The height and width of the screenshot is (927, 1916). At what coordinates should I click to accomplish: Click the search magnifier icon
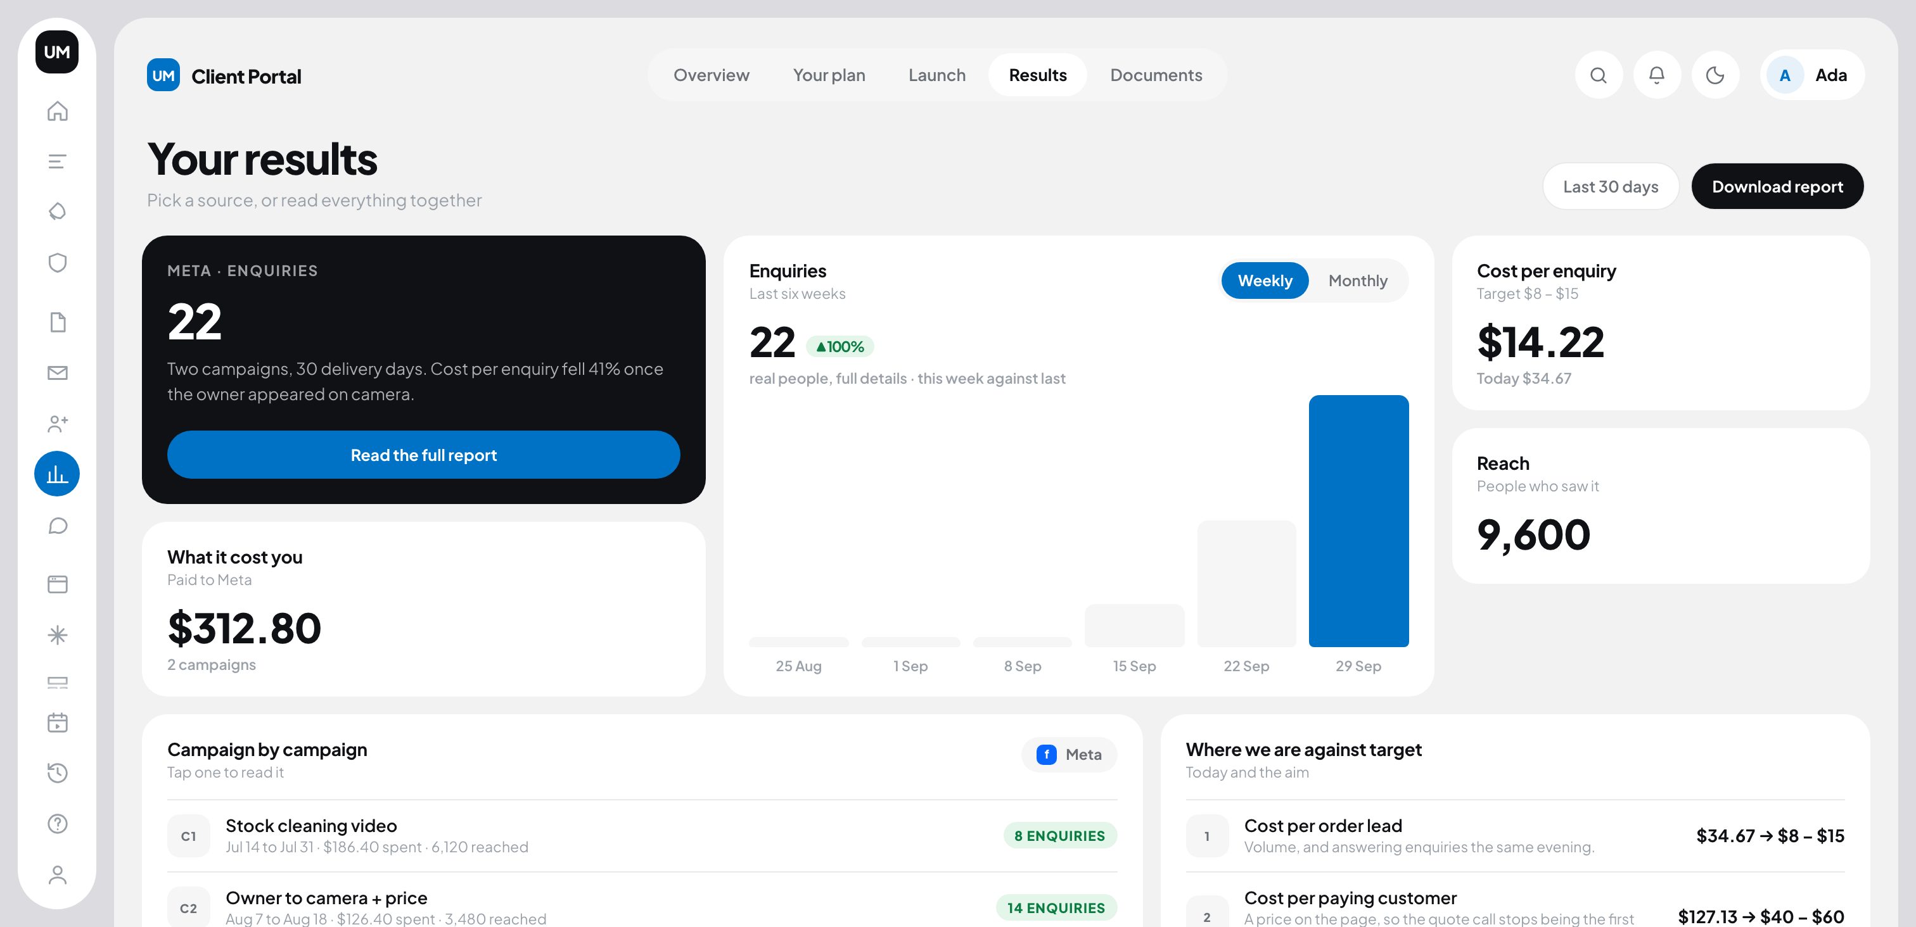point(1599,75)
